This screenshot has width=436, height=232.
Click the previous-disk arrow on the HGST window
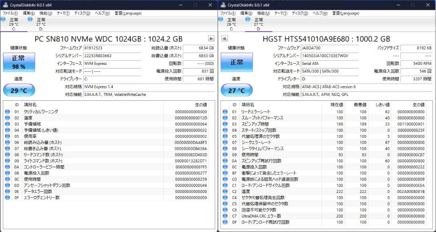(x=225, y=39)
